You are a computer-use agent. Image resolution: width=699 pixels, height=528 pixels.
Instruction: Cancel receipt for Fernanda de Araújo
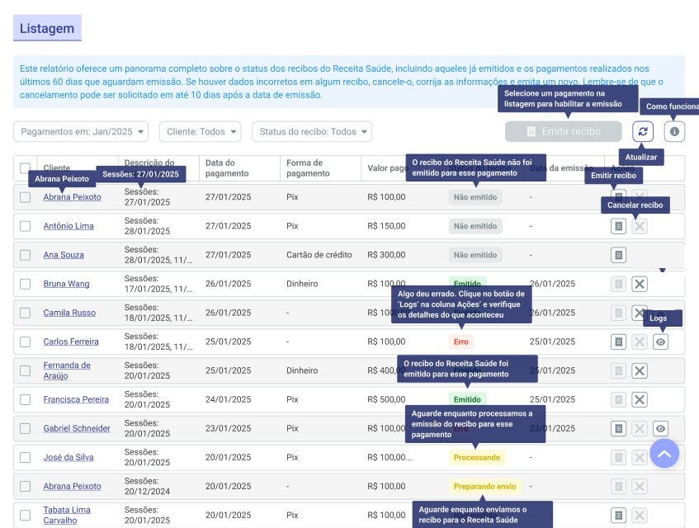[x=640, y=370]
